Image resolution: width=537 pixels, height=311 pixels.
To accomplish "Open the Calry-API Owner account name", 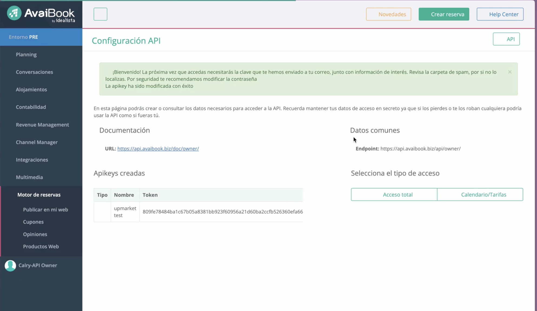I will coord(38,265).
